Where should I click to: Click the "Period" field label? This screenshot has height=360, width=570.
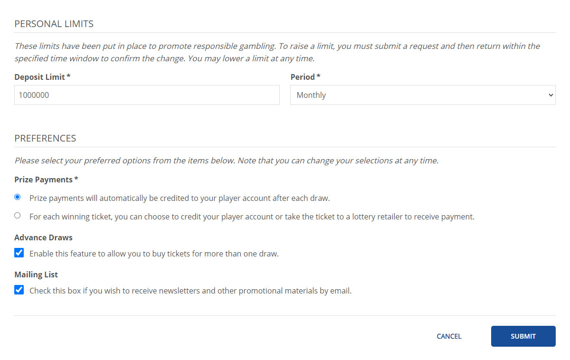303,77
